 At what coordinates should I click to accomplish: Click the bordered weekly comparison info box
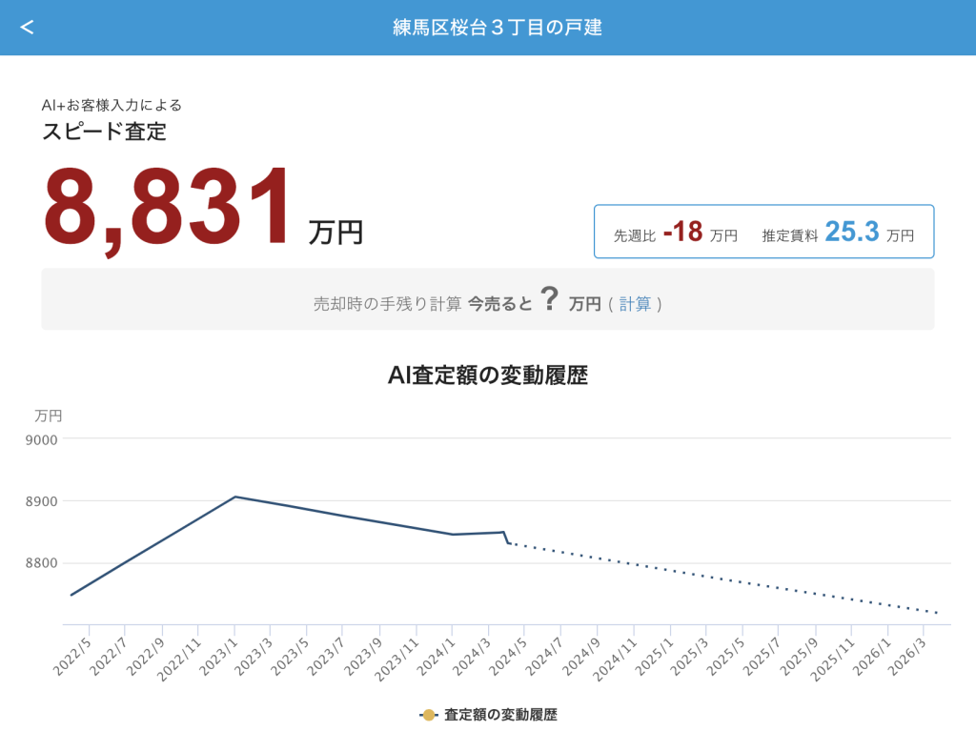point(763,232)
